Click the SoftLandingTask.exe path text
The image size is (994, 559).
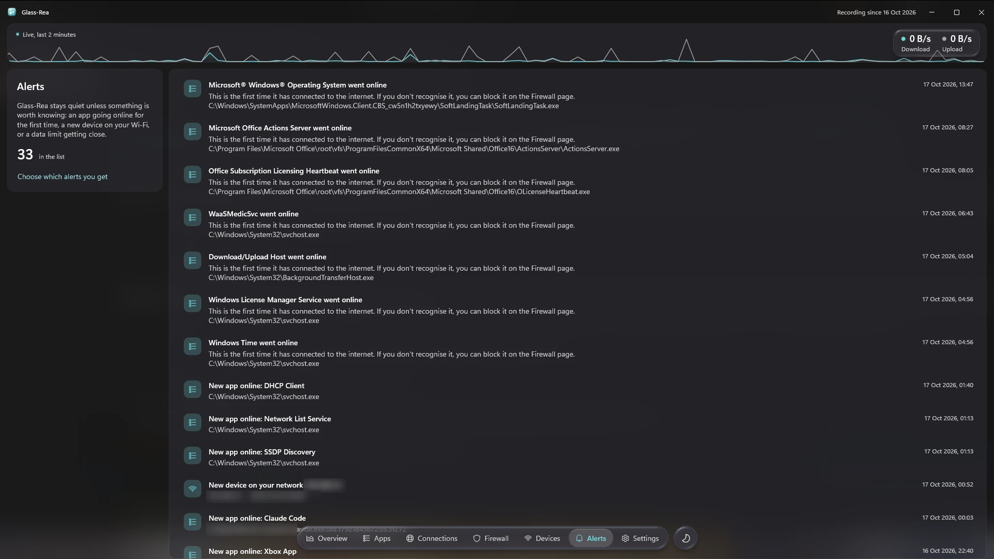[384, 106]
